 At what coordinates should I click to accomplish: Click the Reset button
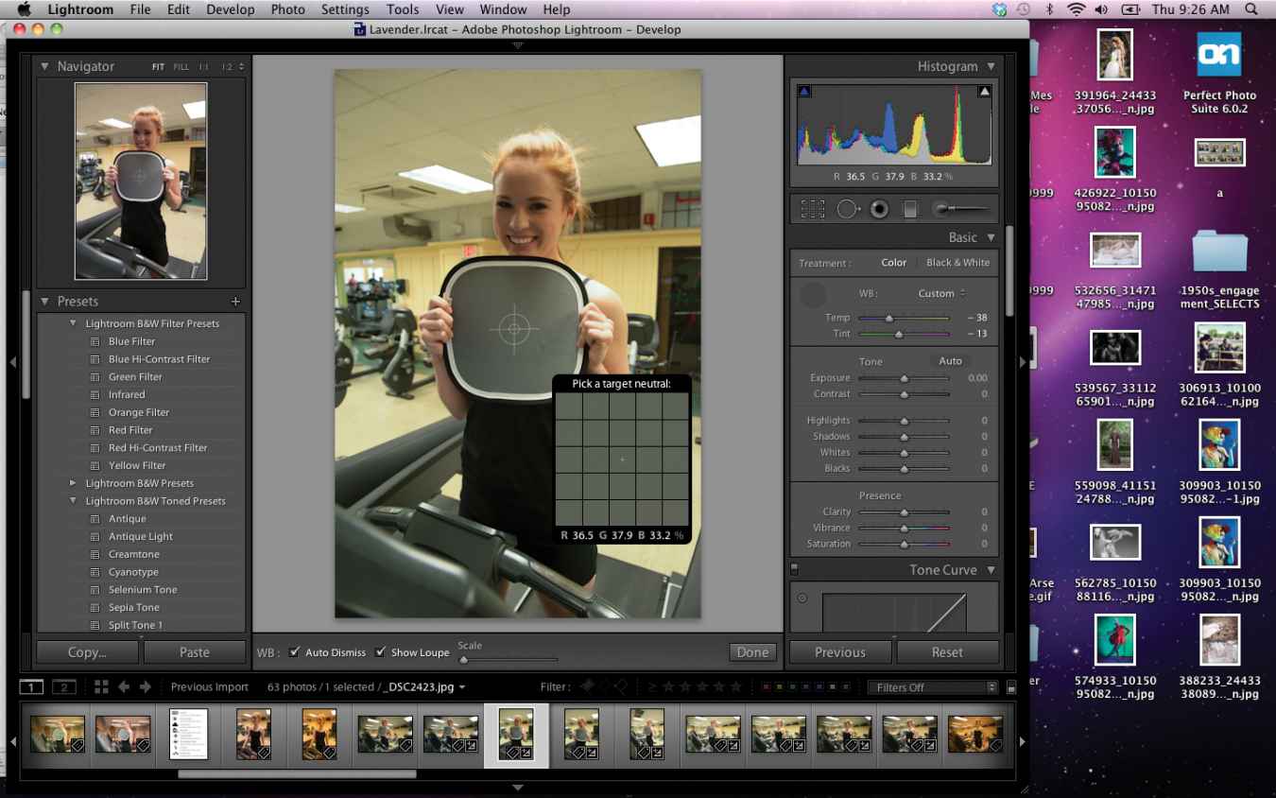coord(947,652)
